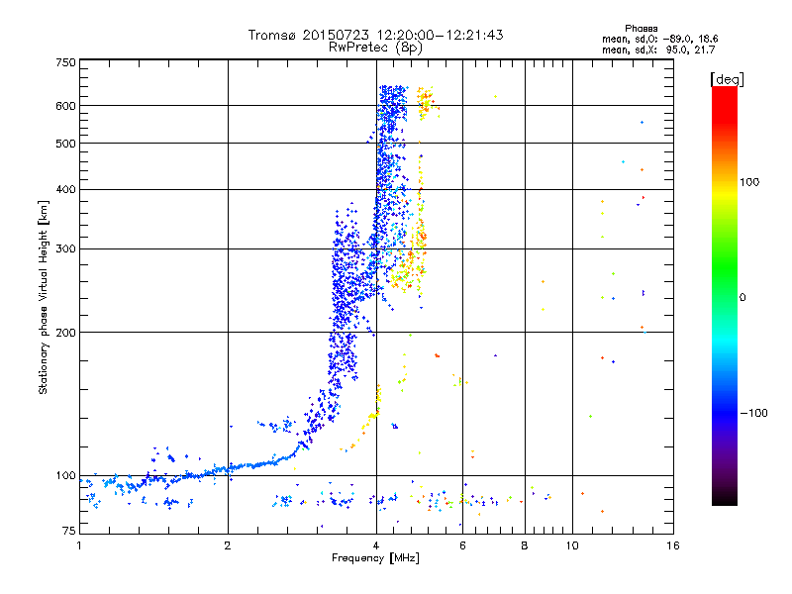Click the "[deg]" colorbar label
The image size is (792, 594).
click(727, 79)
